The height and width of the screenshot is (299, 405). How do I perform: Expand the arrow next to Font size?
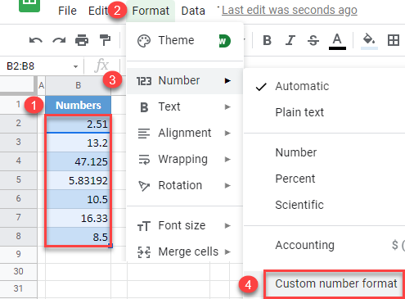tap(227, 226)
